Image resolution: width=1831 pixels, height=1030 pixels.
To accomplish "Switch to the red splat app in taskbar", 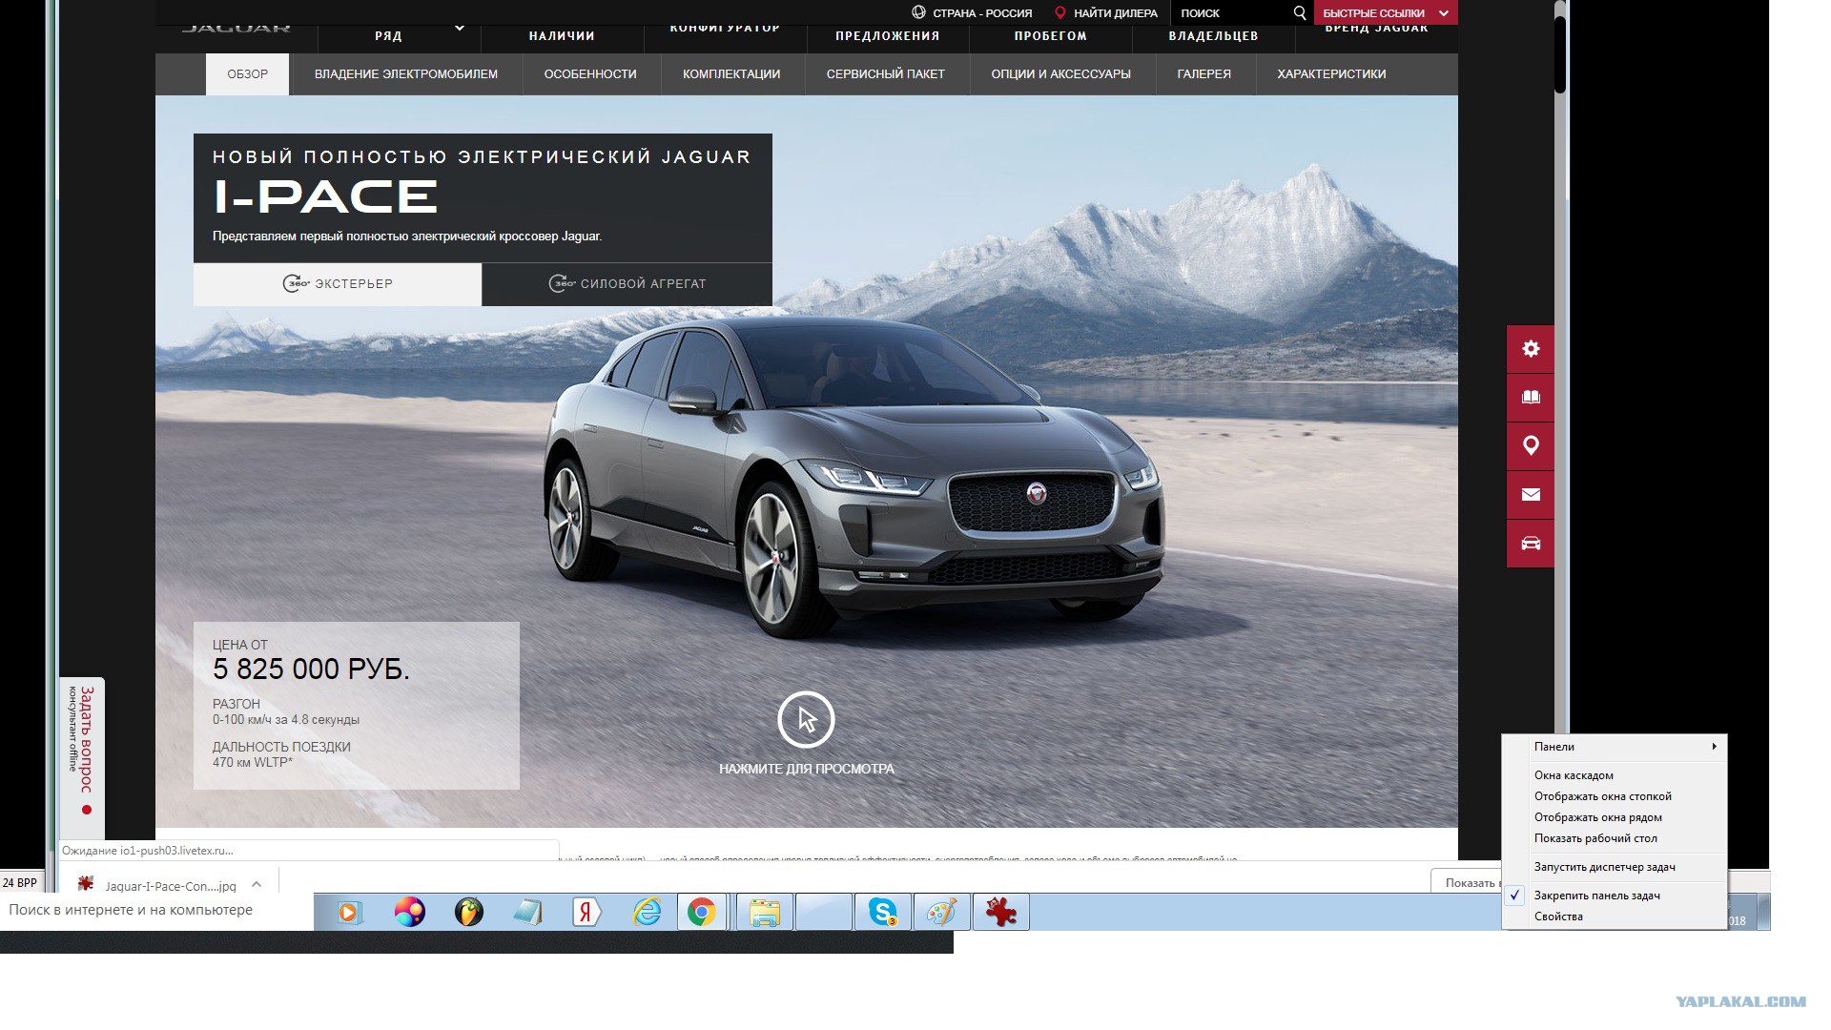I will (1000, 913).
